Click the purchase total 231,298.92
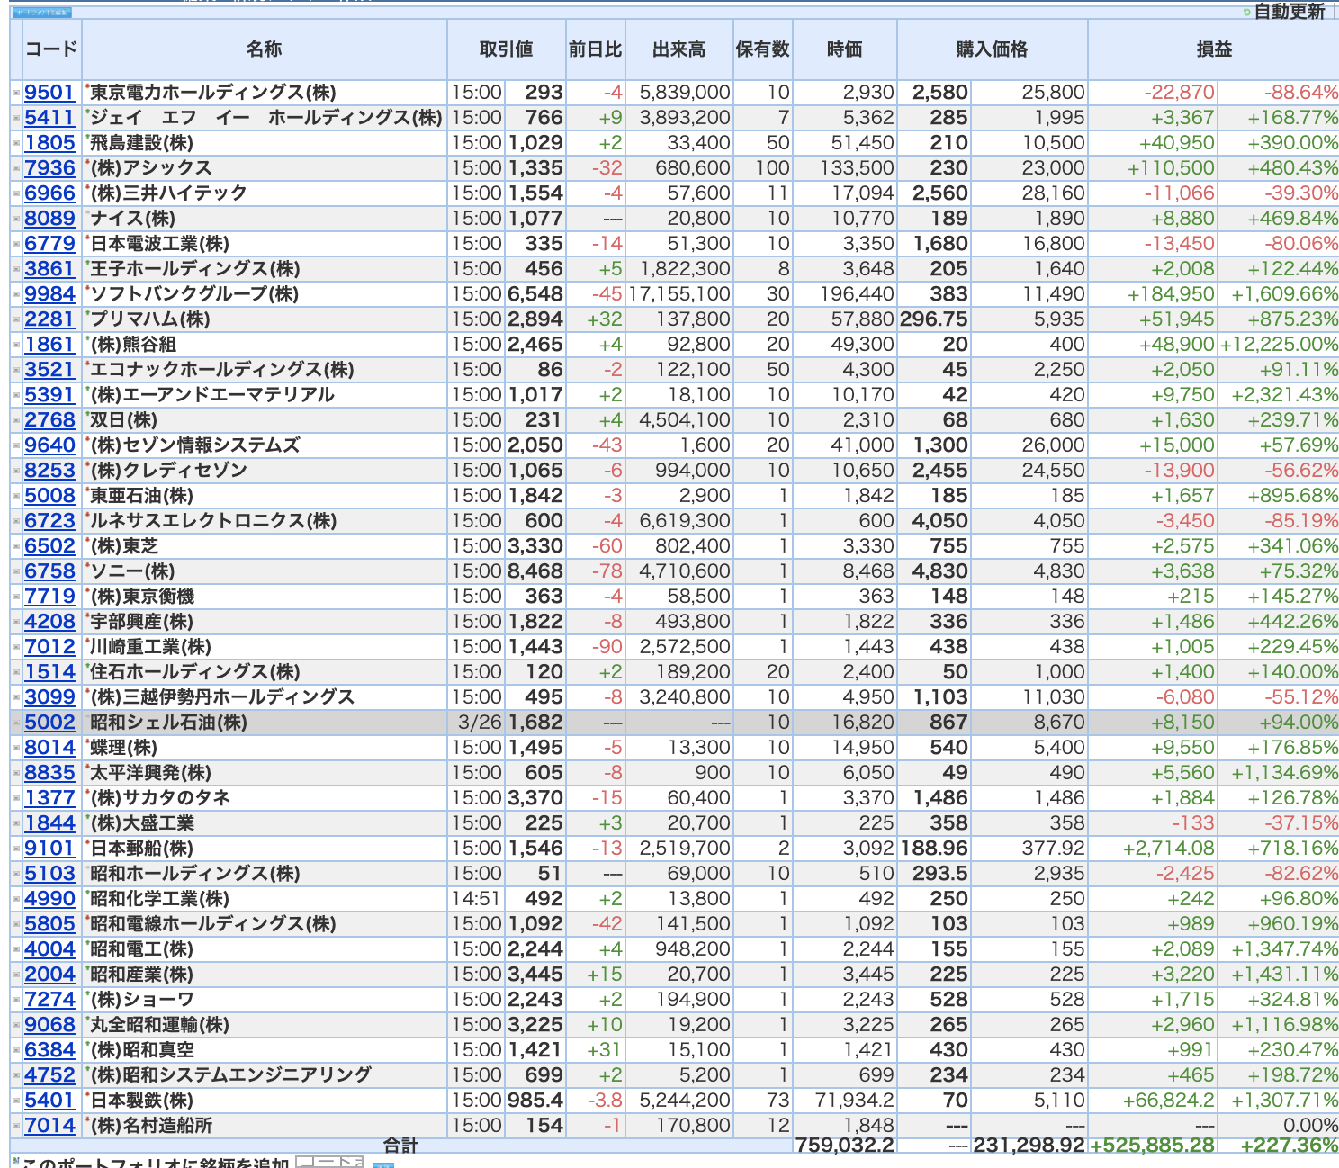 (1029, 1145)
